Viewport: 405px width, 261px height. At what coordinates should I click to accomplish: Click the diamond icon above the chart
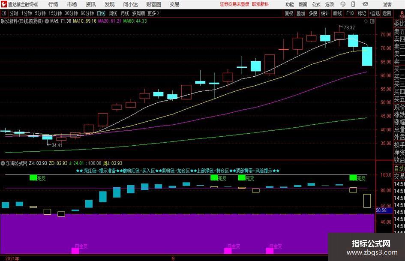[x=366, y=21]
